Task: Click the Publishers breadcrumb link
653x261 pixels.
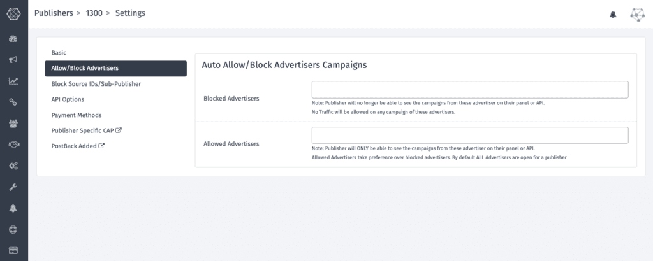Action: [x=54, y=13]
